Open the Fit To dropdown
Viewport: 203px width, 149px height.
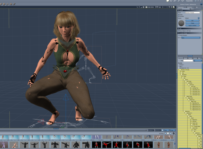tap(191, 38)
